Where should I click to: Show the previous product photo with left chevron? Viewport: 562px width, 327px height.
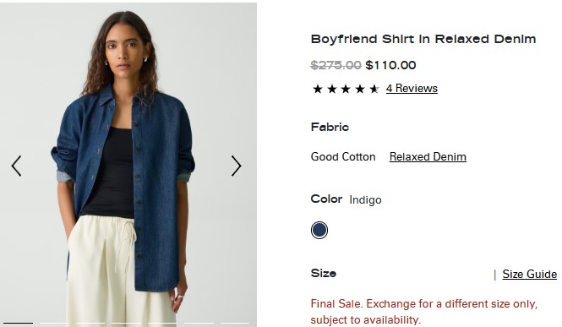click(17, 166)
